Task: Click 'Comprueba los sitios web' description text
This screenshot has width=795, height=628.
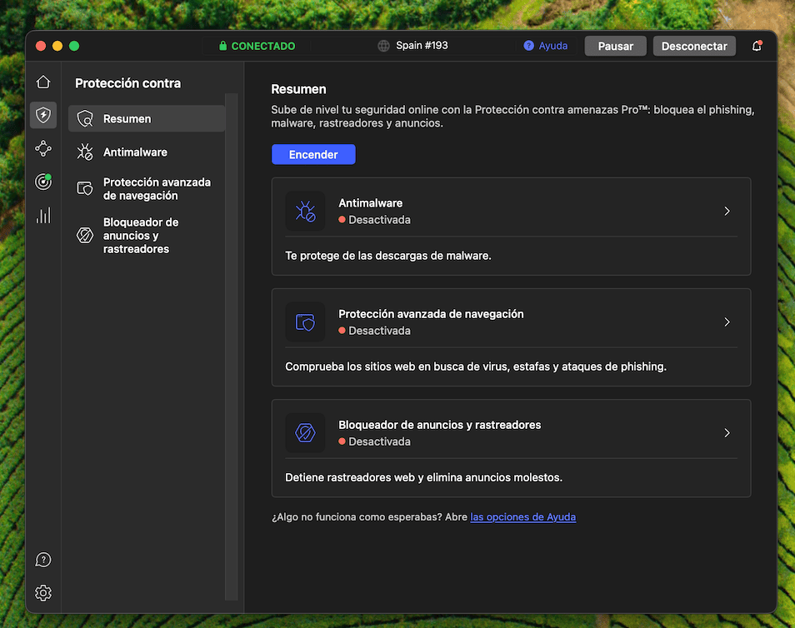Action: coord(476,366)
